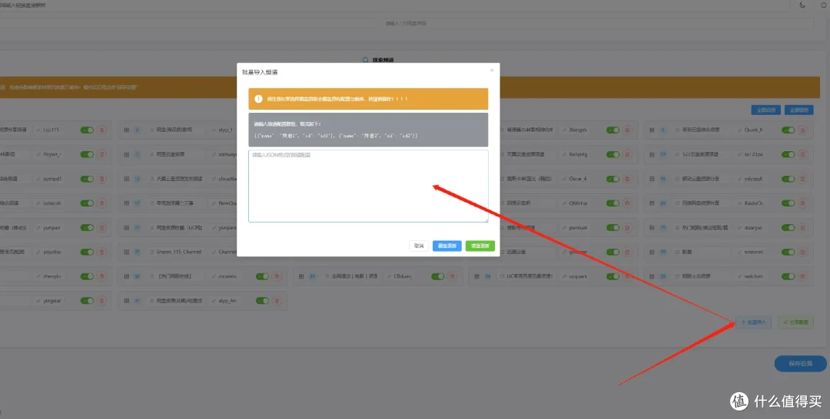830x419 pixels.
Task: Toggle the alyp_An channel switch
Action: pos(262,301)
